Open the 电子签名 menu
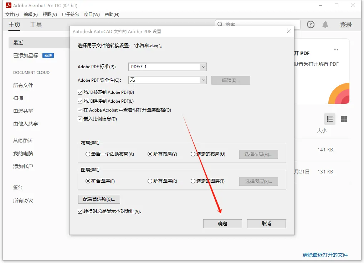364x263 pixels. tap(70, 15)
